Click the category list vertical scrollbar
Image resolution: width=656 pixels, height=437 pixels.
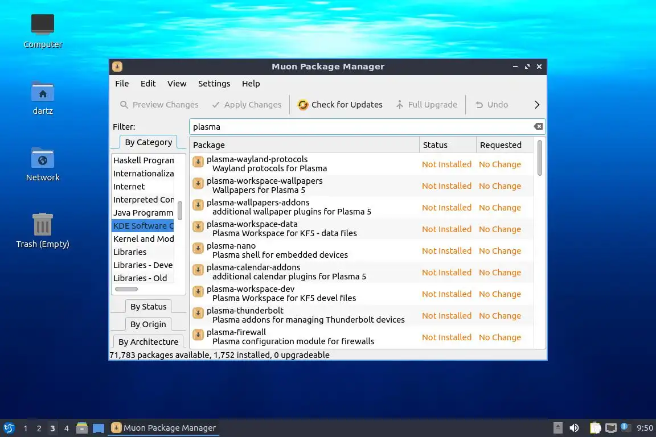[180, 211]
